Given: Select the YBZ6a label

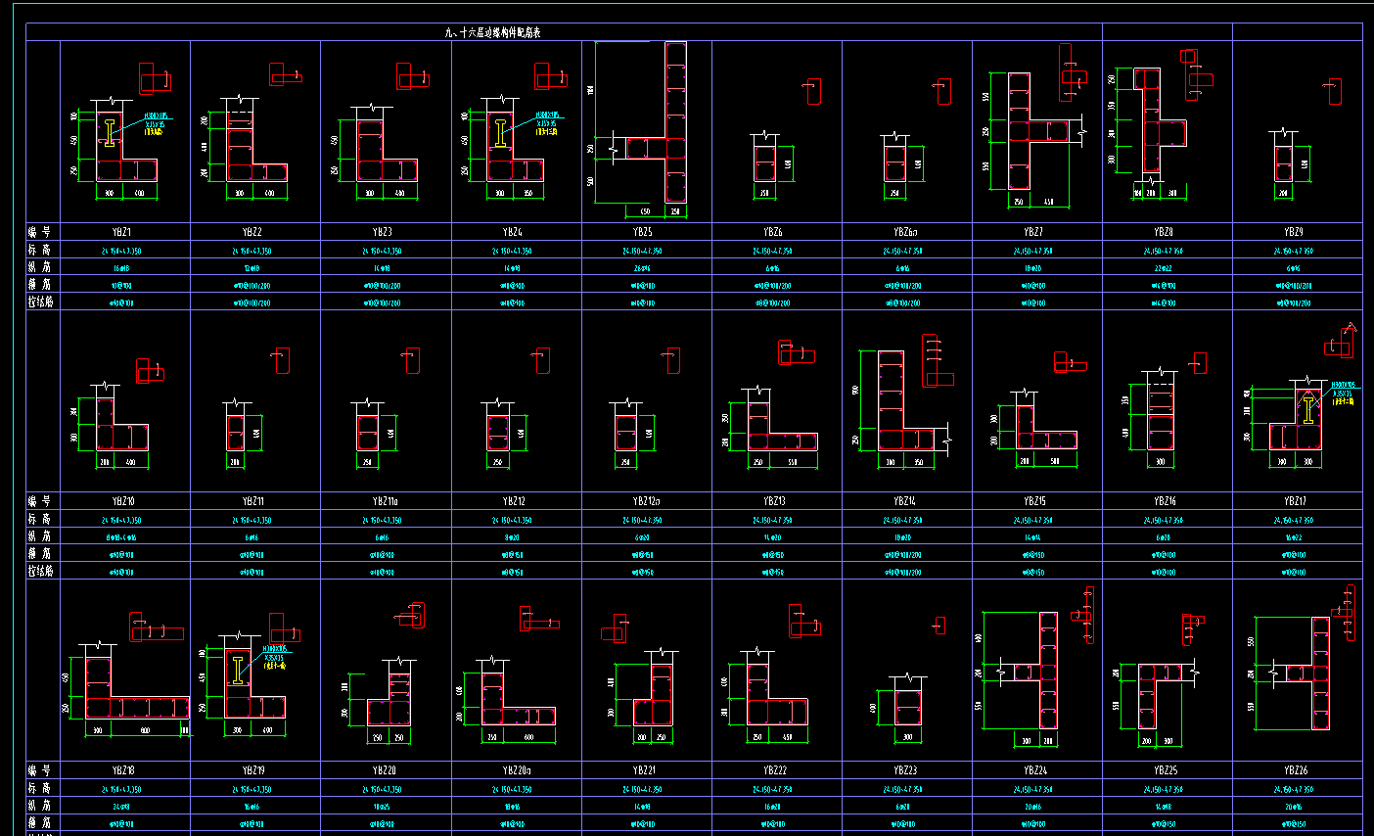Looking at the screenshot, I should pos(905,233).
